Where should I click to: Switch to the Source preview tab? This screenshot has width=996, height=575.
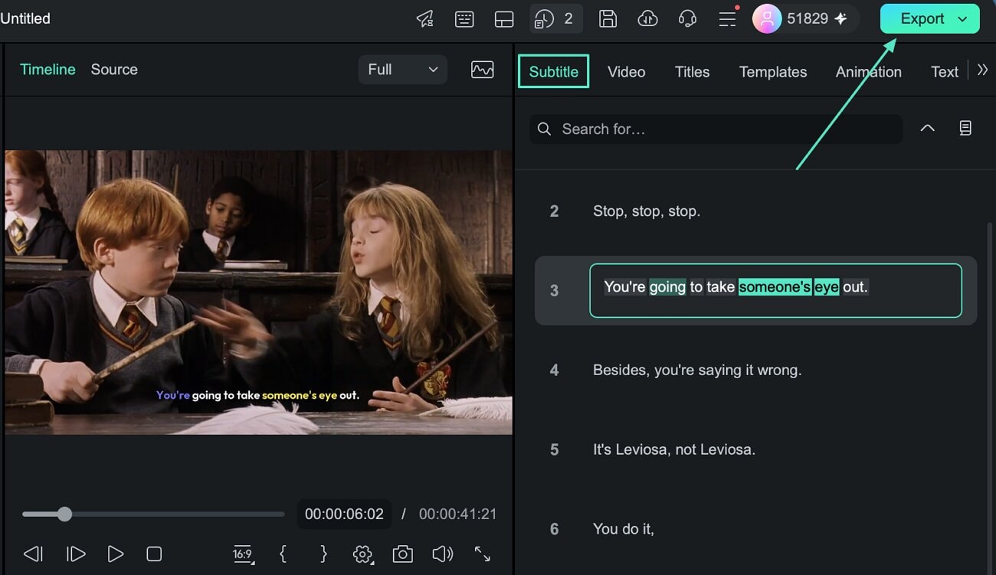(114, 70)
